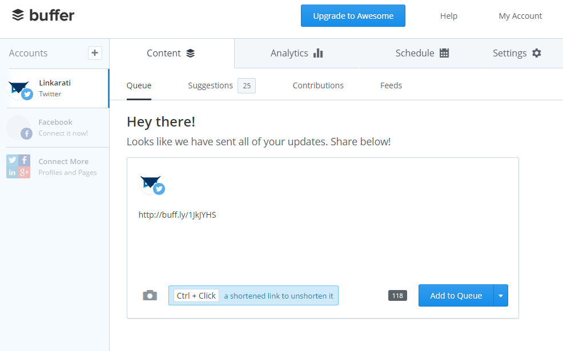Click Upgrade to Awesome button

click(x=353, y=16)
